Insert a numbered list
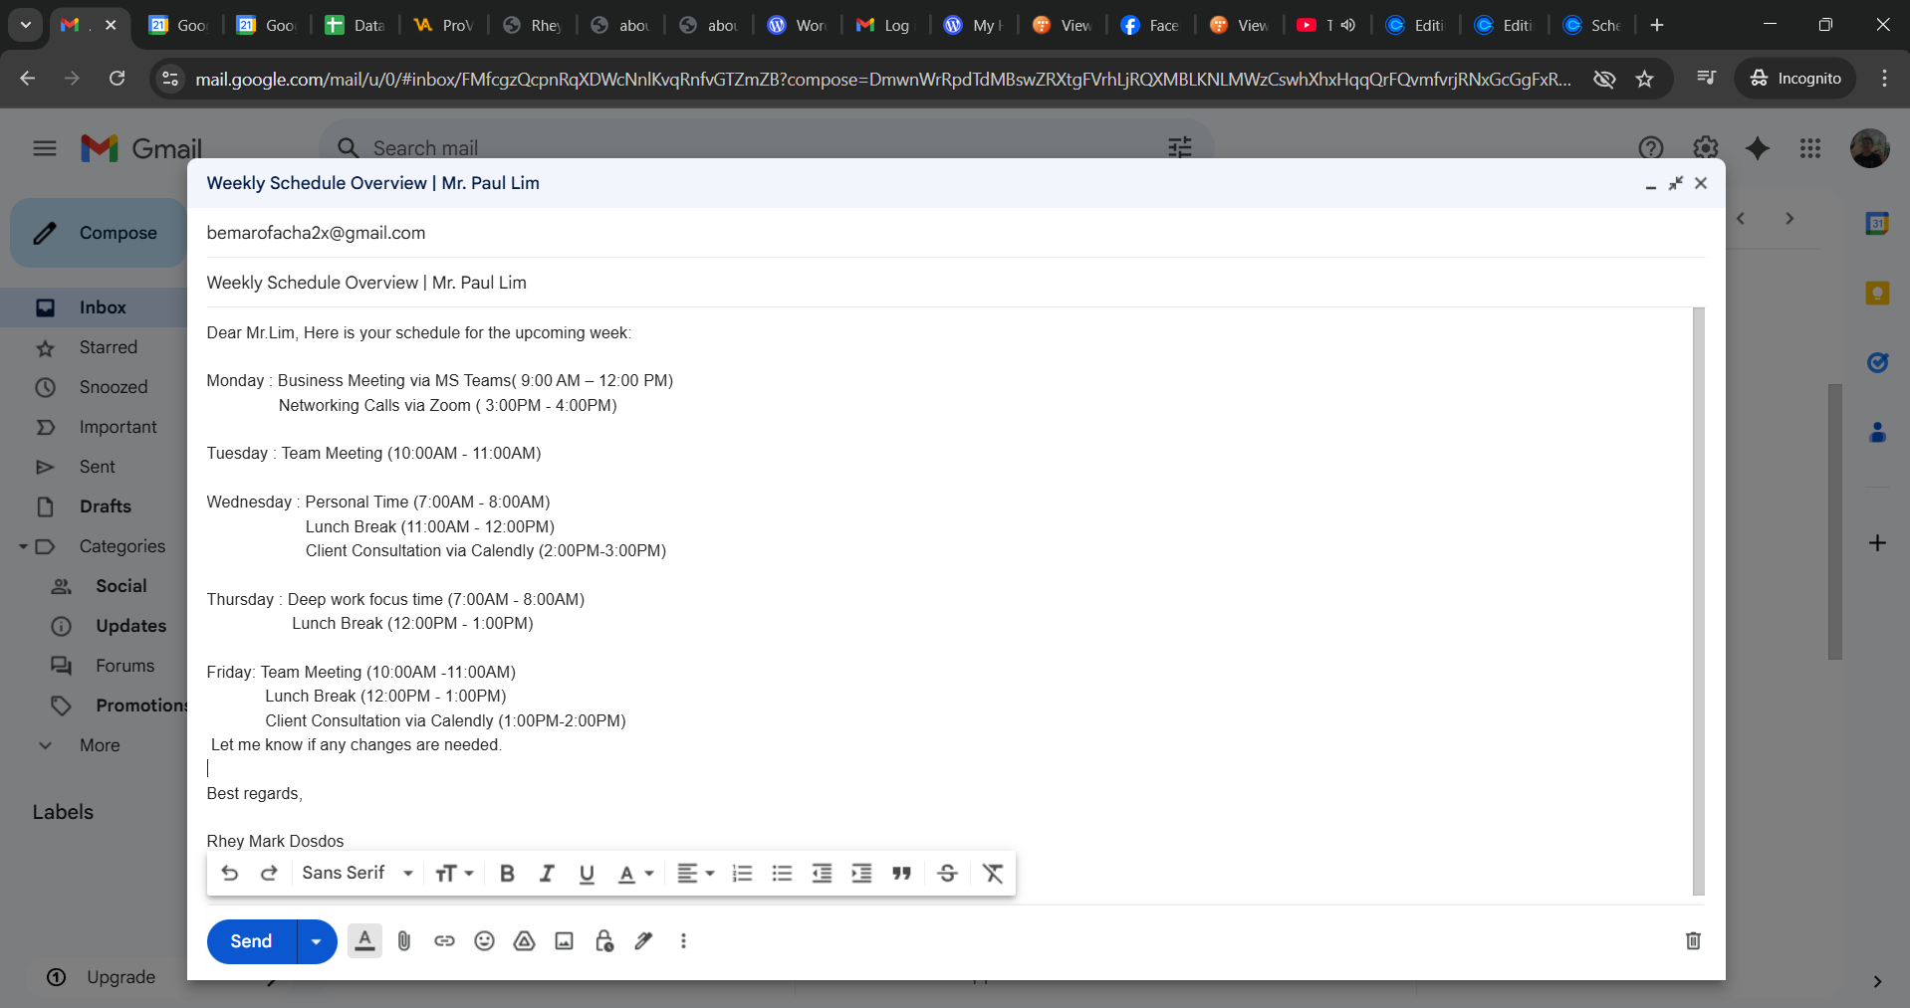 pos(743,873)
